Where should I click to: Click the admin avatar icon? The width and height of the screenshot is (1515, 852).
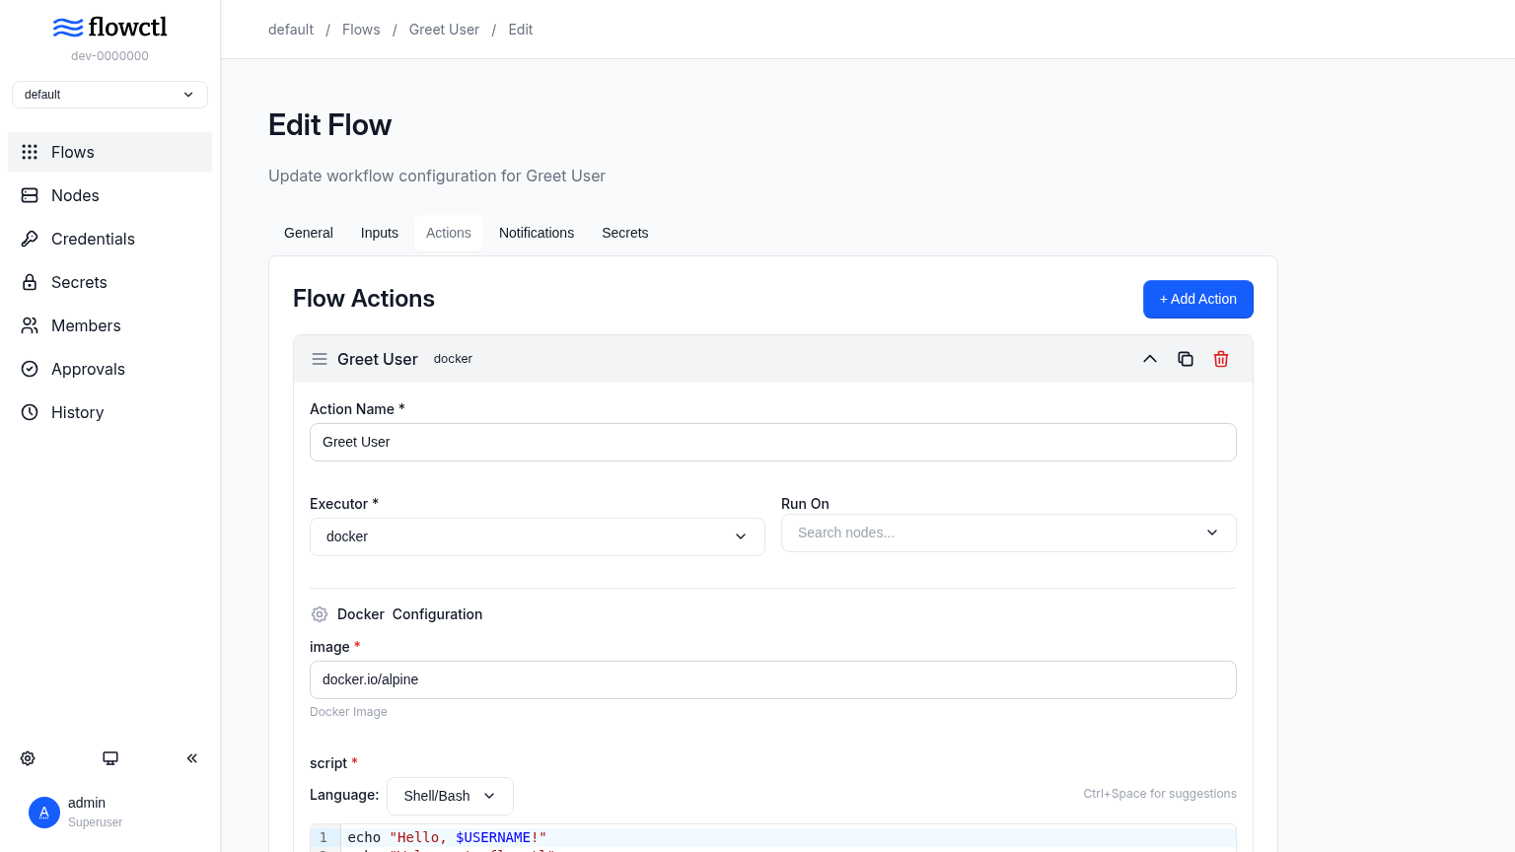click(x=44, y=813)
